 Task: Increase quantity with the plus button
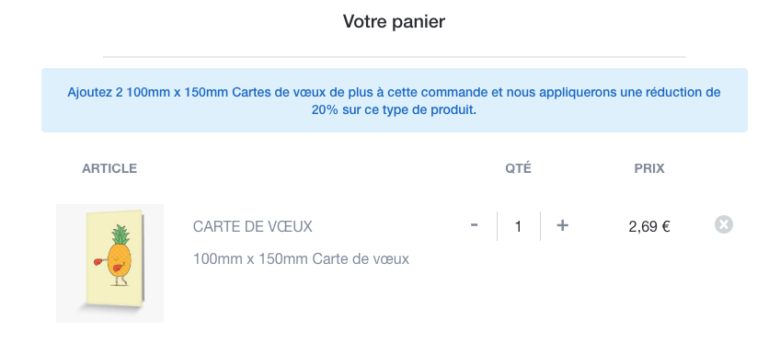562,225
